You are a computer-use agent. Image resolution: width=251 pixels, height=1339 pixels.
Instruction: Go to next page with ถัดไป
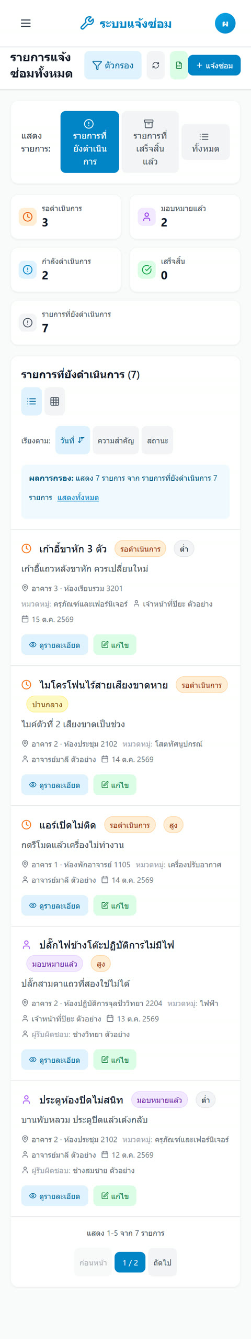(163, 1262)
